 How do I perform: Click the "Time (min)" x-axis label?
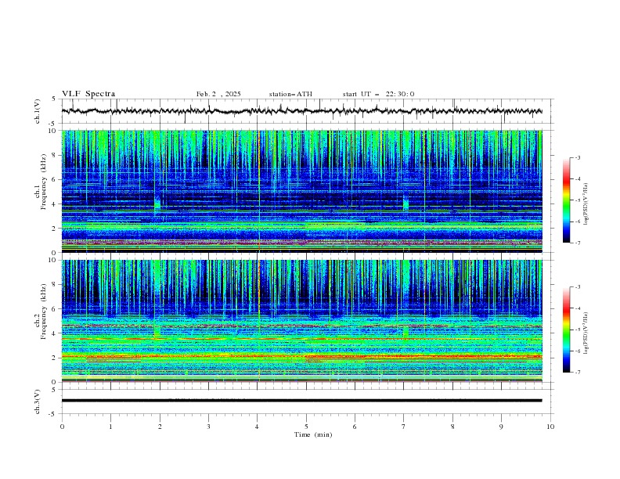pyautogui.click(x=313, y=434)
